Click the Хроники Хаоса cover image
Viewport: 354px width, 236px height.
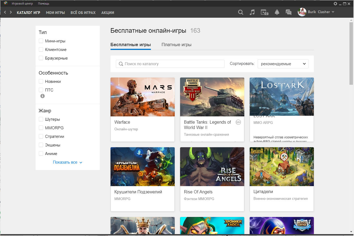point(212,225)
